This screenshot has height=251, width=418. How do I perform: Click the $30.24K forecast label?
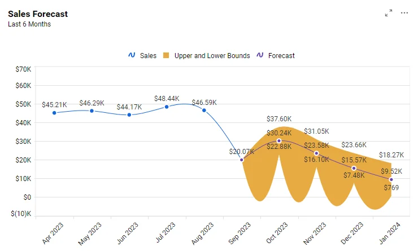[x=279, y=133]
